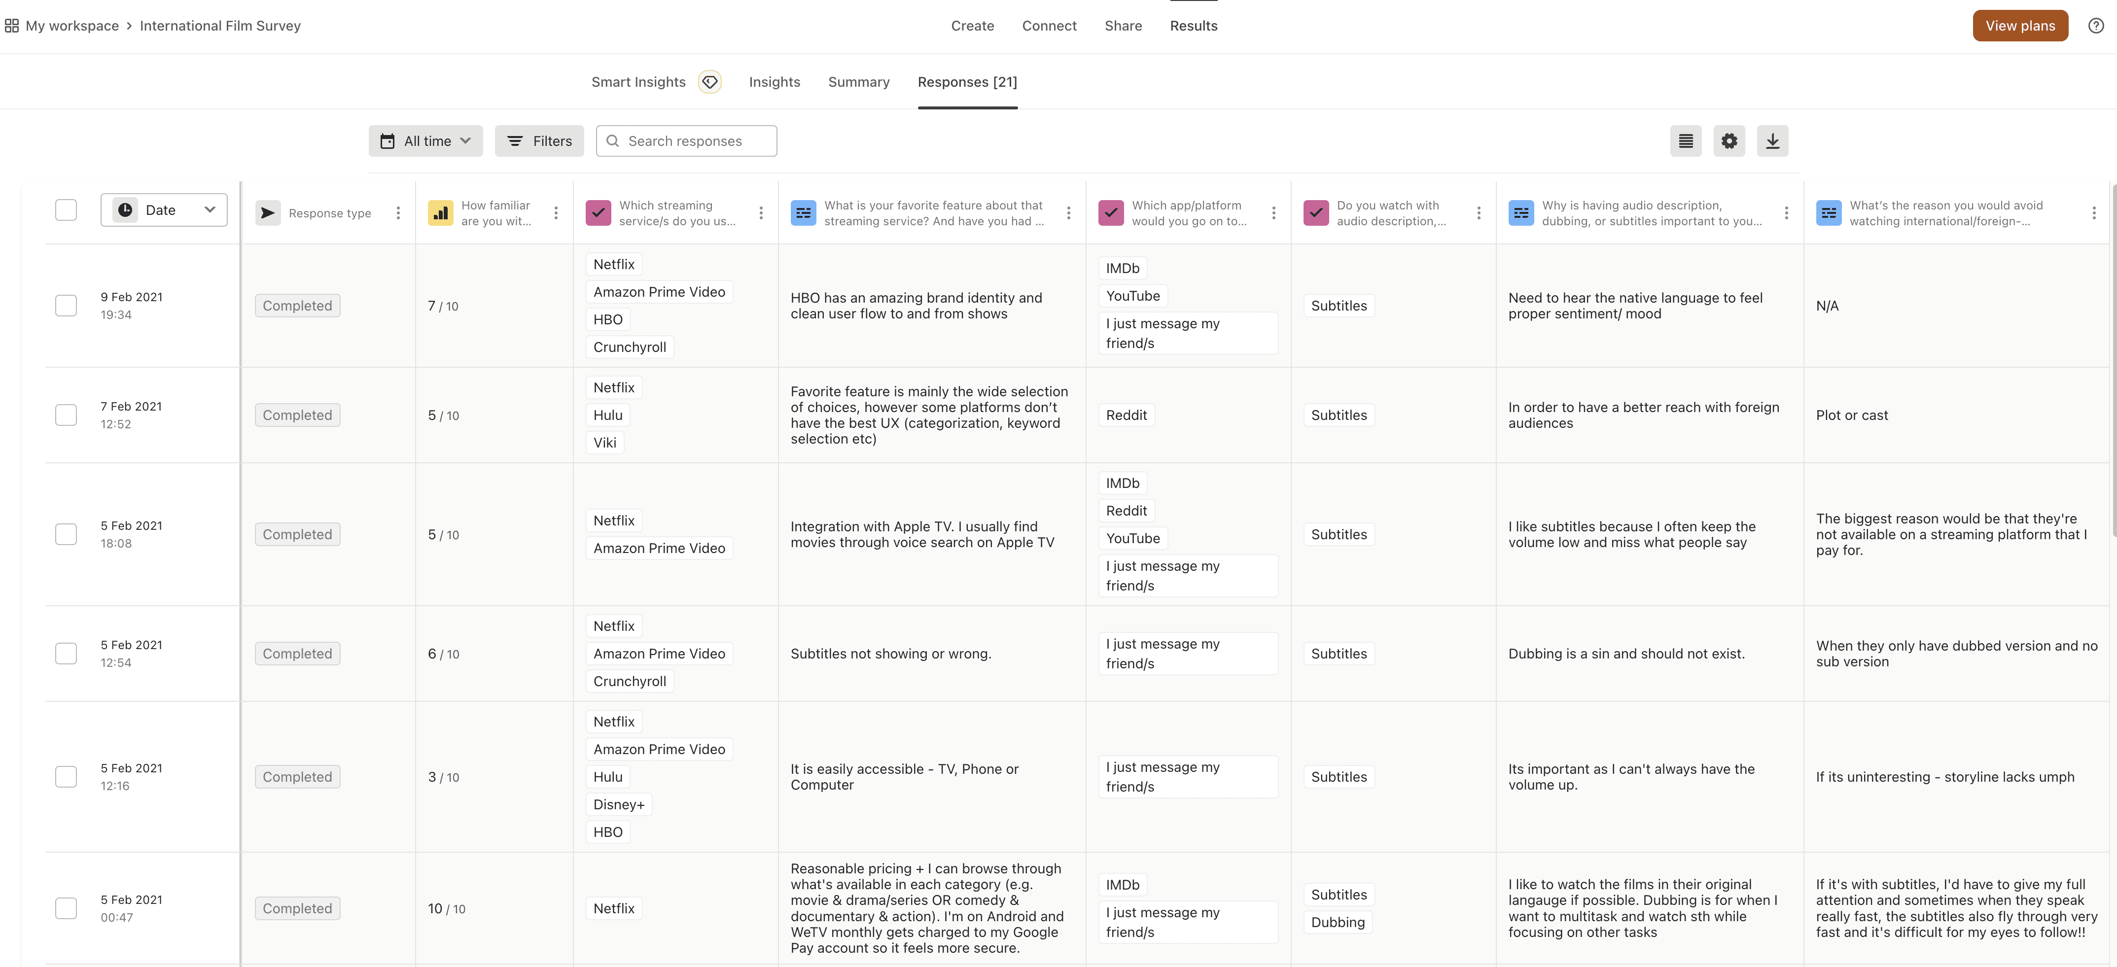Image resolution: width=2117 pixels, height=967 pixels.
Task: Check the select-all responses checkbox
Action: tap(66, 210)
